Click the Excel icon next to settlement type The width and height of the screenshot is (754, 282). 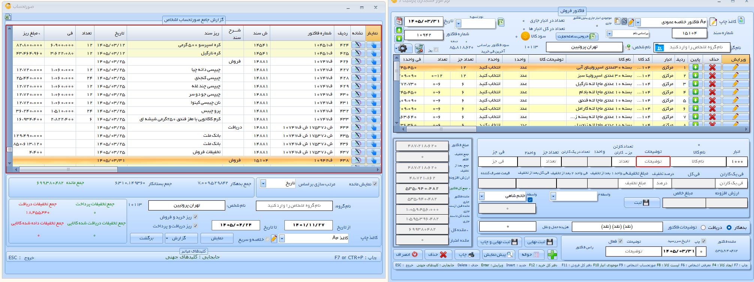click(501, 23)
